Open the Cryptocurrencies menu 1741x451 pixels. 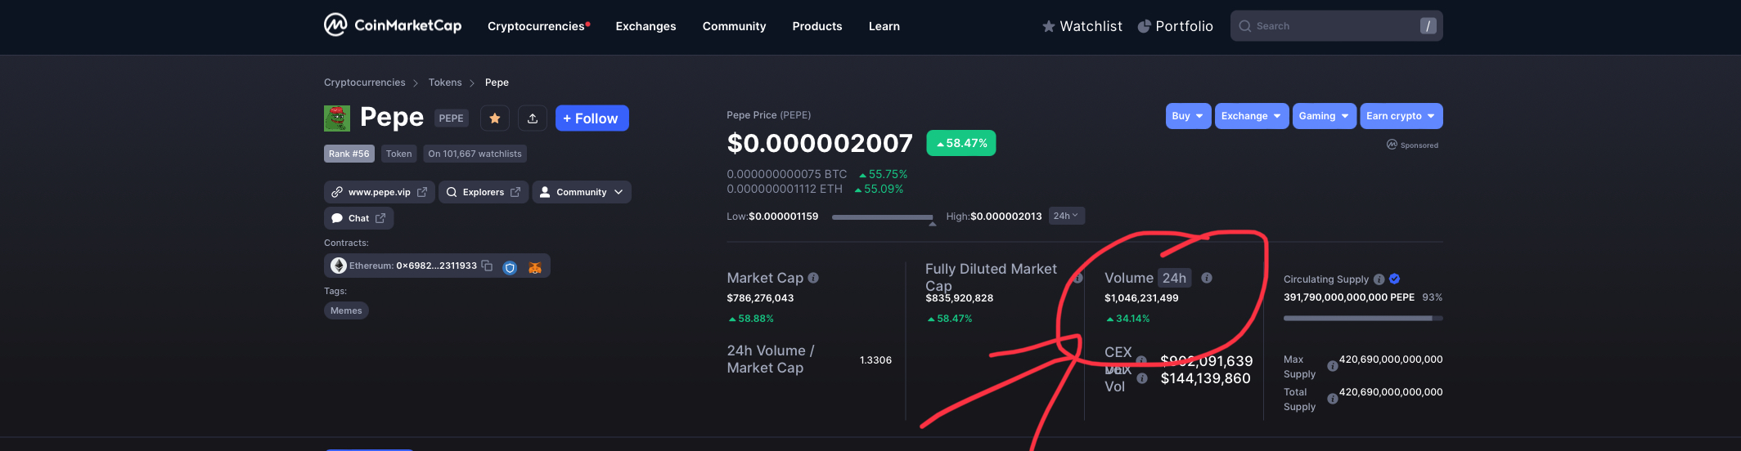538,26
